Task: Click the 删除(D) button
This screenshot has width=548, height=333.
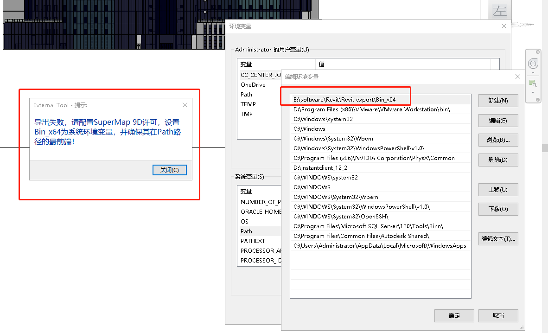Action: point(498,160)
